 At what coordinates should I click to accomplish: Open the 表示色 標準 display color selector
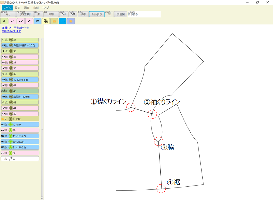(x=83, y=14)
